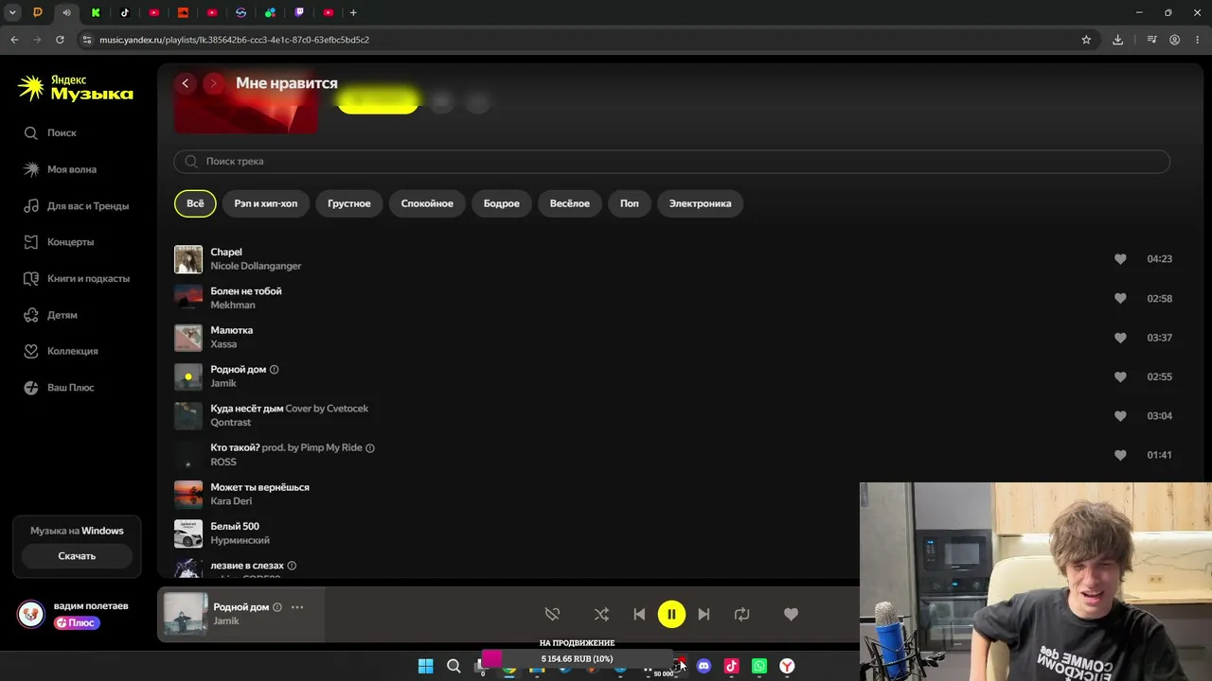Click the Поиск трека search field
Screen dimensions: 1212x681
coord(671,162)
